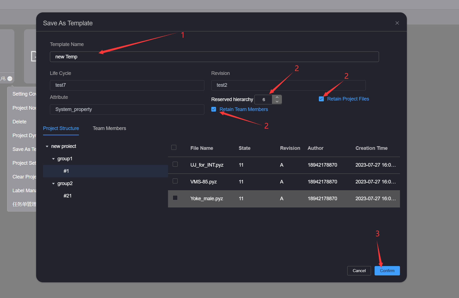Click the Creation Time column header
459x298 pixels.
click(x=371, y=148)
